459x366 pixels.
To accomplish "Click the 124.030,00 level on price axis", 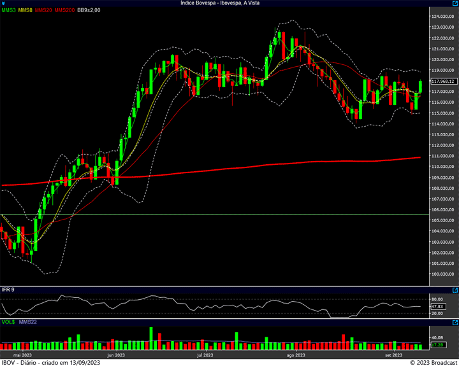I will coord(442,16).
